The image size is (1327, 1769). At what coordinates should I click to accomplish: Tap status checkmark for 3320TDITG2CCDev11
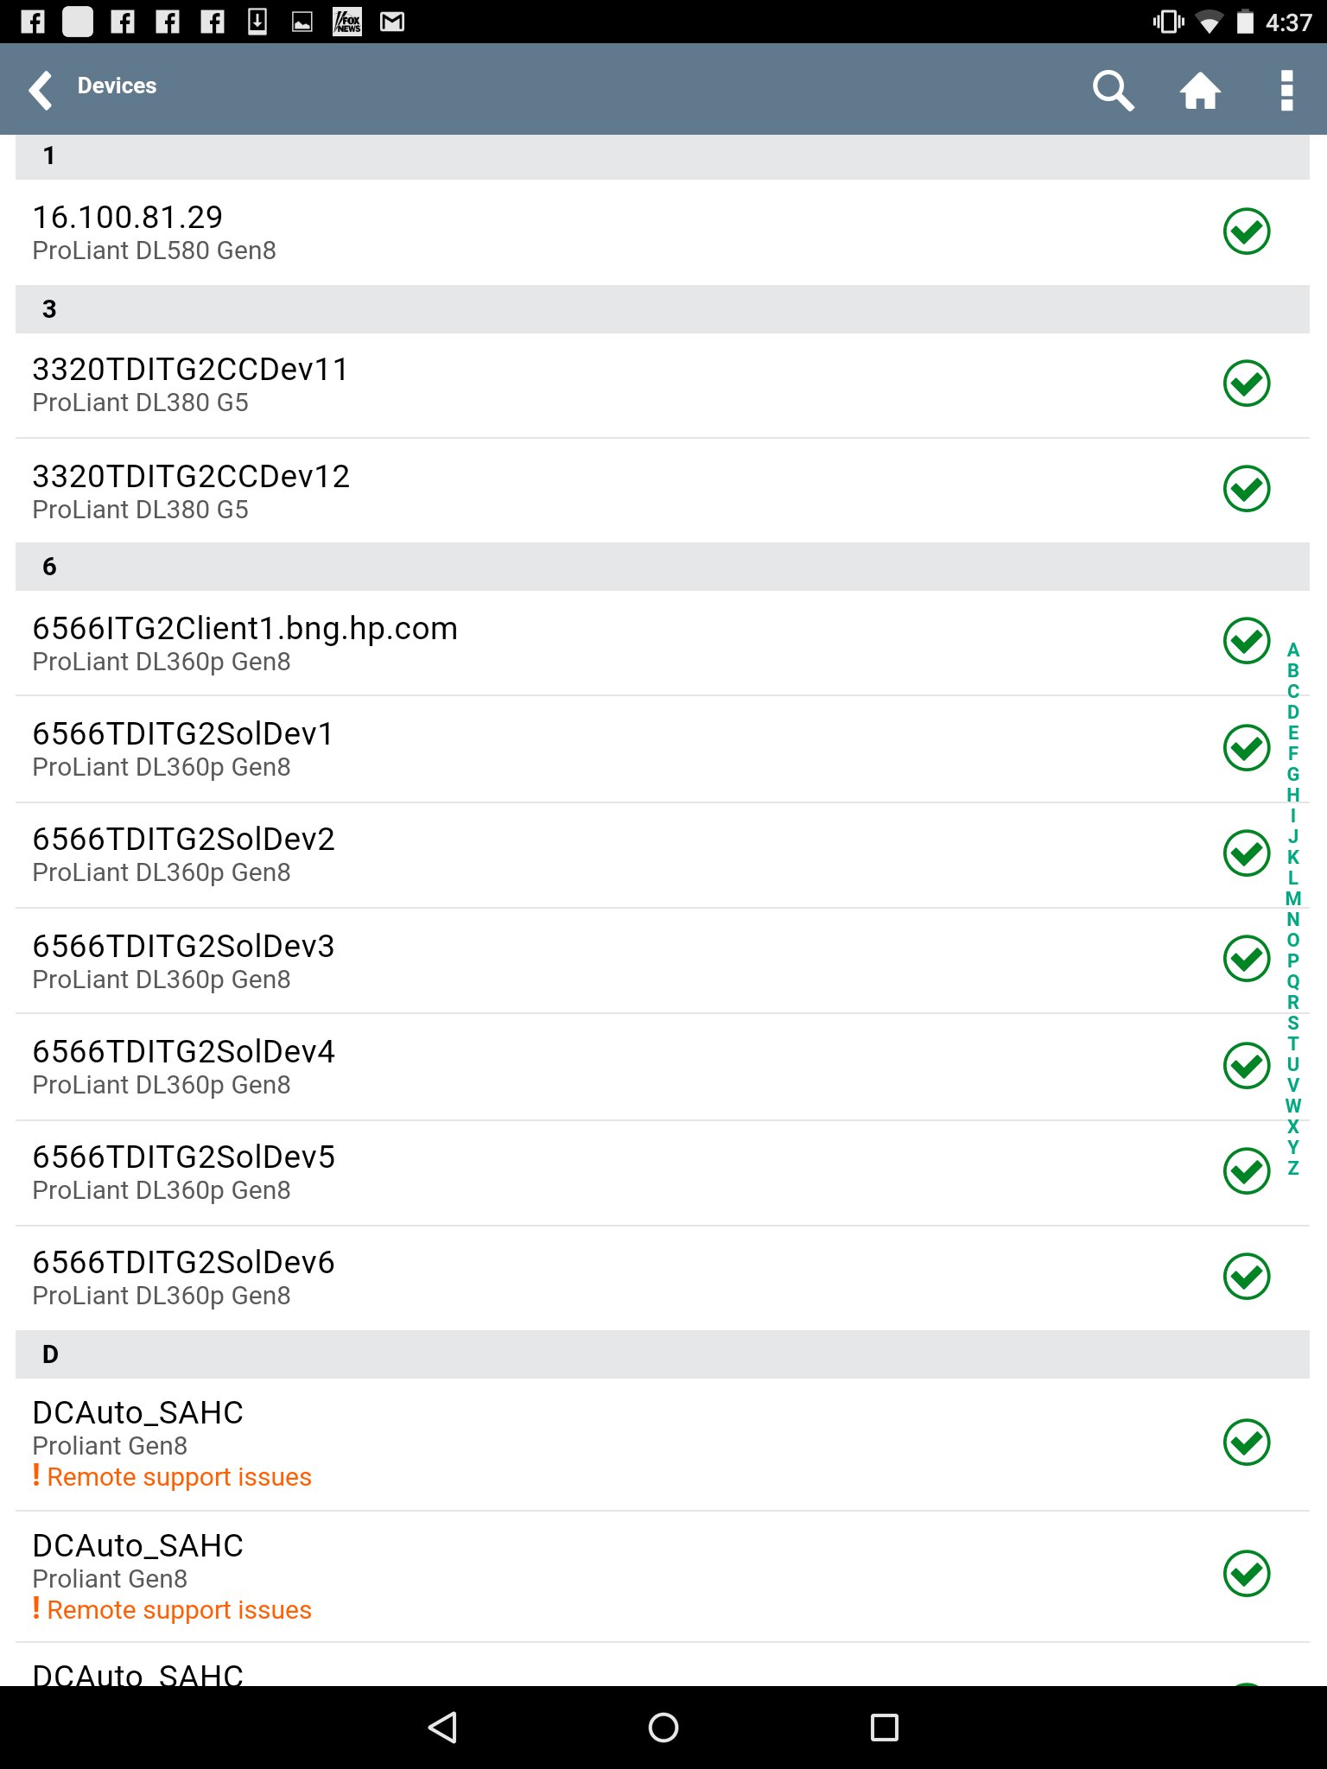click(1246, 384)
